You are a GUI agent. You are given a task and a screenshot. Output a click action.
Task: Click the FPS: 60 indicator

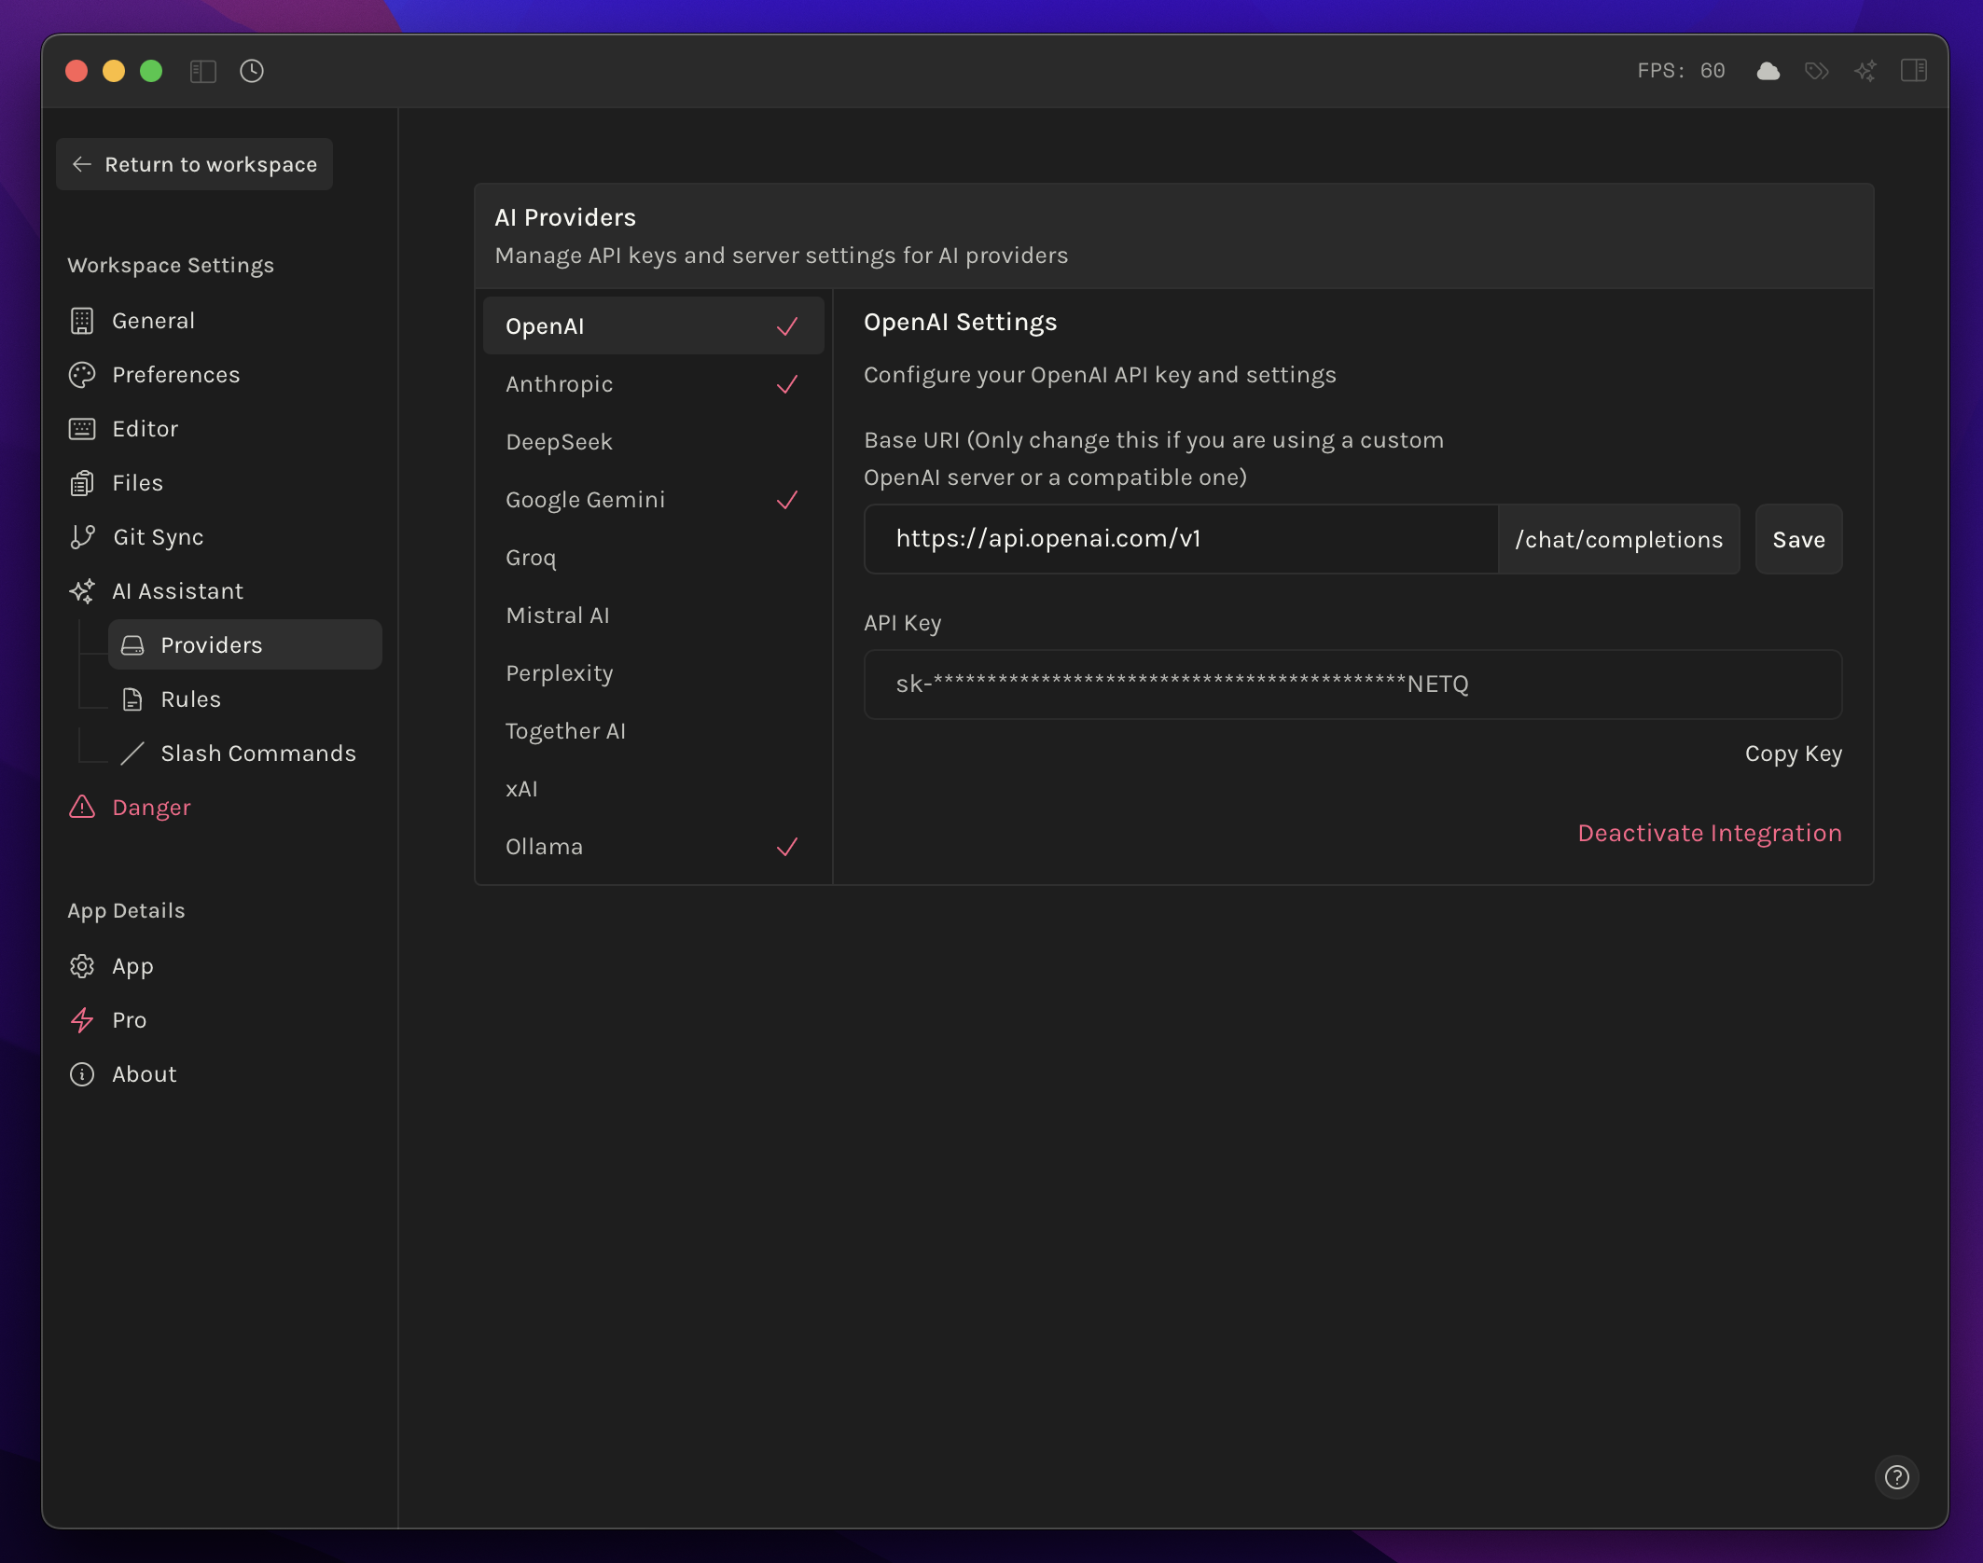coord(1681,71)
